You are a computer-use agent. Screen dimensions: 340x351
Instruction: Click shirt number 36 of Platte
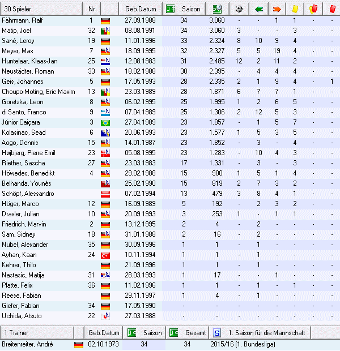tap(91, 285)
